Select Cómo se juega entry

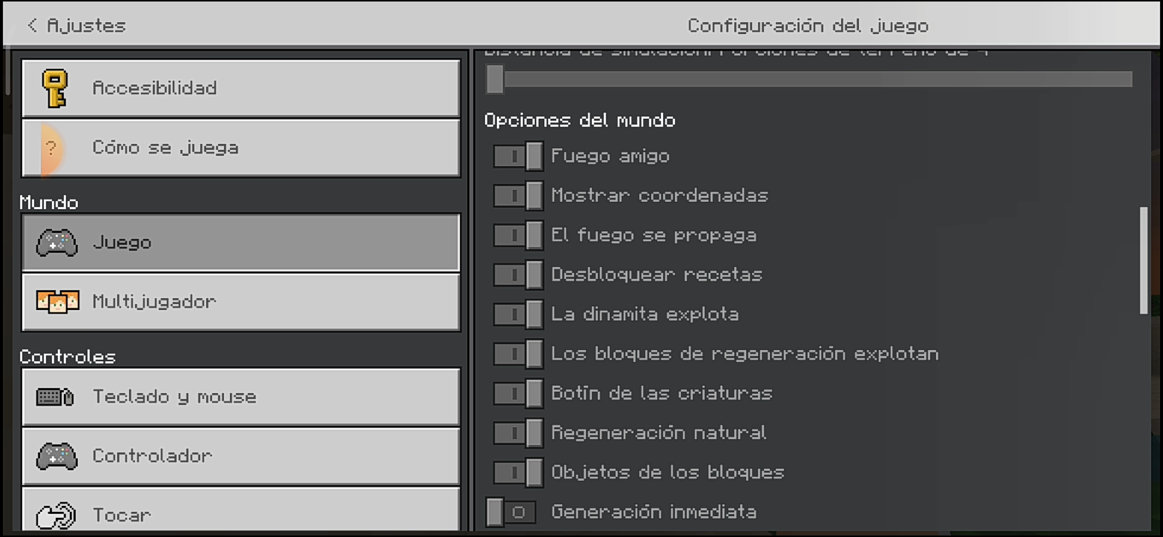point(241,148)
